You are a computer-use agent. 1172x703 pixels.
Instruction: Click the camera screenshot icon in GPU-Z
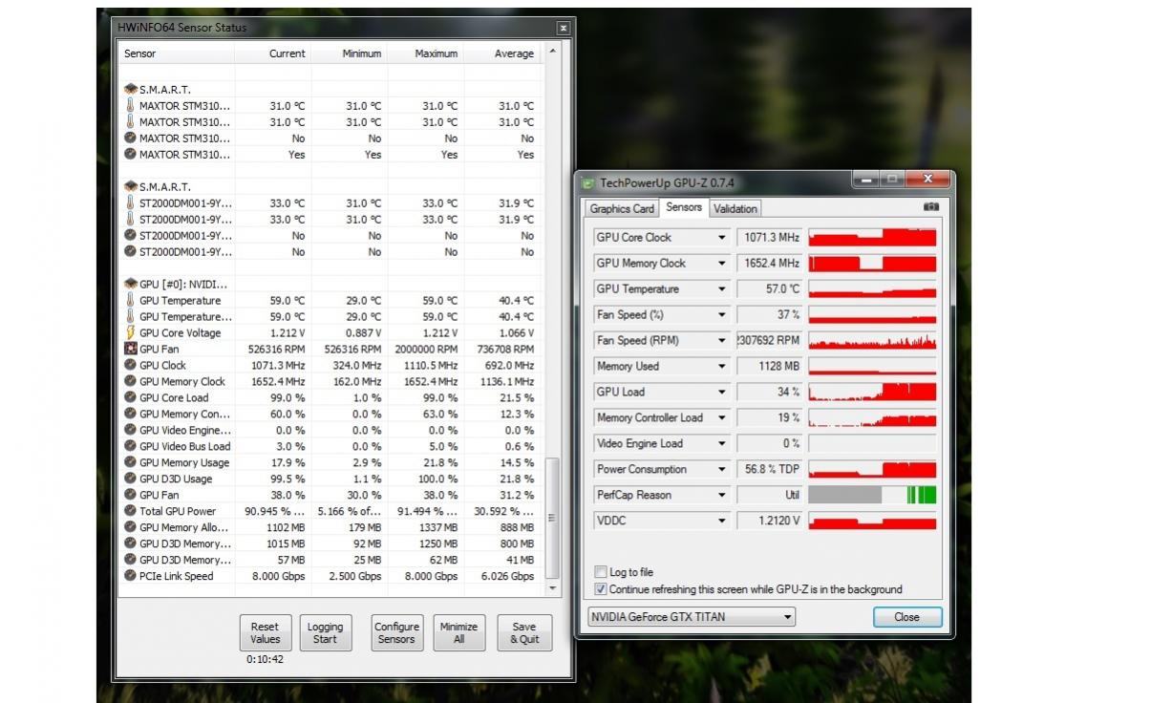click(x=931, y=207)
